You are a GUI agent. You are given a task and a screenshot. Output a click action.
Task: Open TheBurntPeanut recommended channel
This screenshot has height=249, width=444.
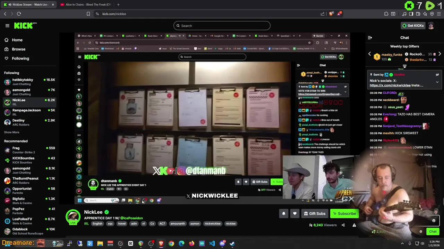point(29,181)
